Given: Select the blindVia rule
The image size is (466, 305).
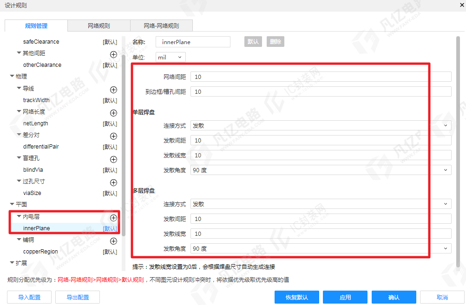Looking at the screenshot, I should pos(33,169).
